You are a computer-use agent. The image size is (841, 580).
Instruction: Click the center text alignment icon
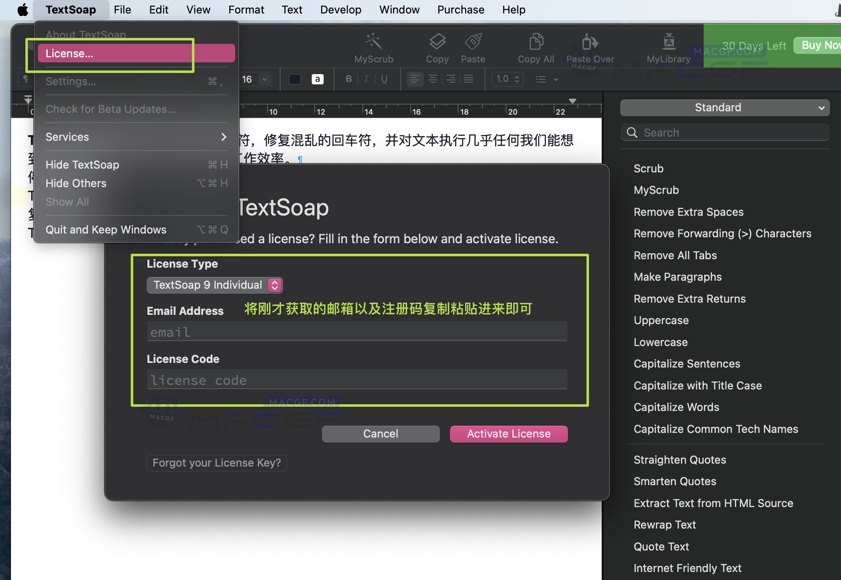point(433,79)
